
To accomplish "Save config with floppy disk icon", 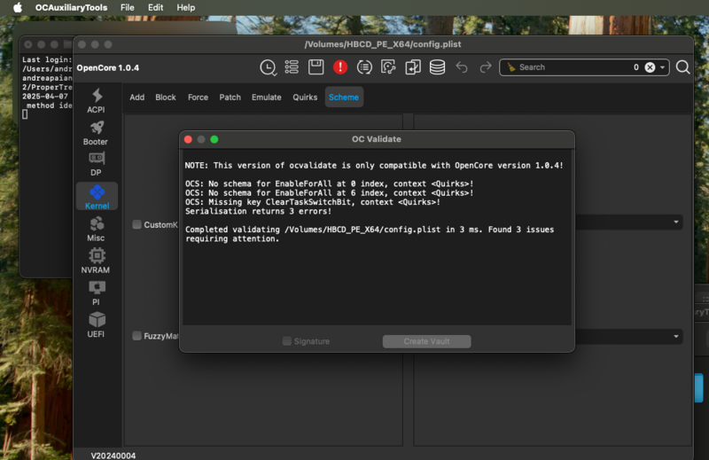I will tap(316, 67).
